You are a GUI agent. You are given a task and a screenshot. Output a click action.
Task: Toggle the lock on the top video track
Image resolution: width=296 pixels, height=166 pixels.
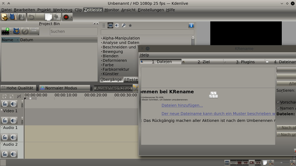coord(5,104)
